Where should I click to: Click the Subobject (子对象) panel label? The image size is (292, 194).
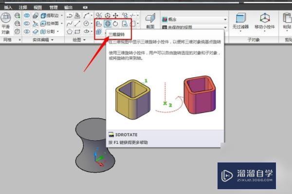(x=254, y=40)
